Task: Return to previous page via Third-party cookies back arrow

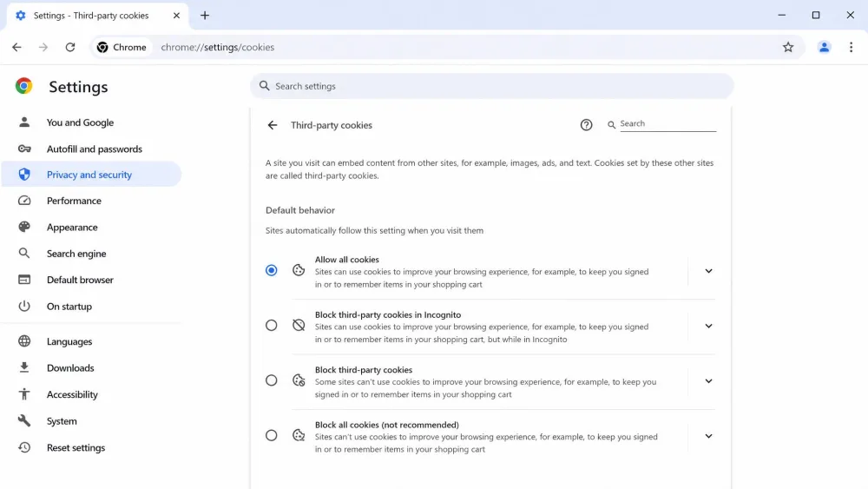Action: 273,125
